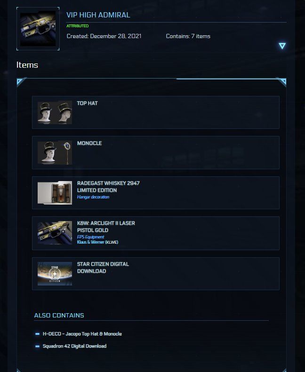Click the Star Citizen Digital Download title
The height and width of the screenshot is (372, 305).
103,268
